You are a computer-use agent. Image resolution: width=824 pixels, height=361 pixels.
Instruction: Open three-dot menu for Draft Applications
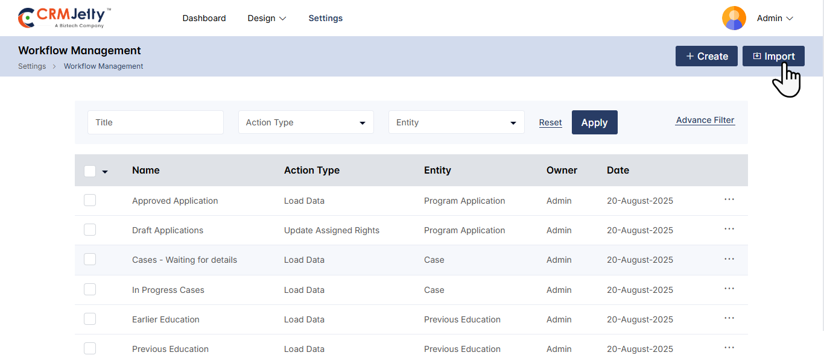[729, 229]
